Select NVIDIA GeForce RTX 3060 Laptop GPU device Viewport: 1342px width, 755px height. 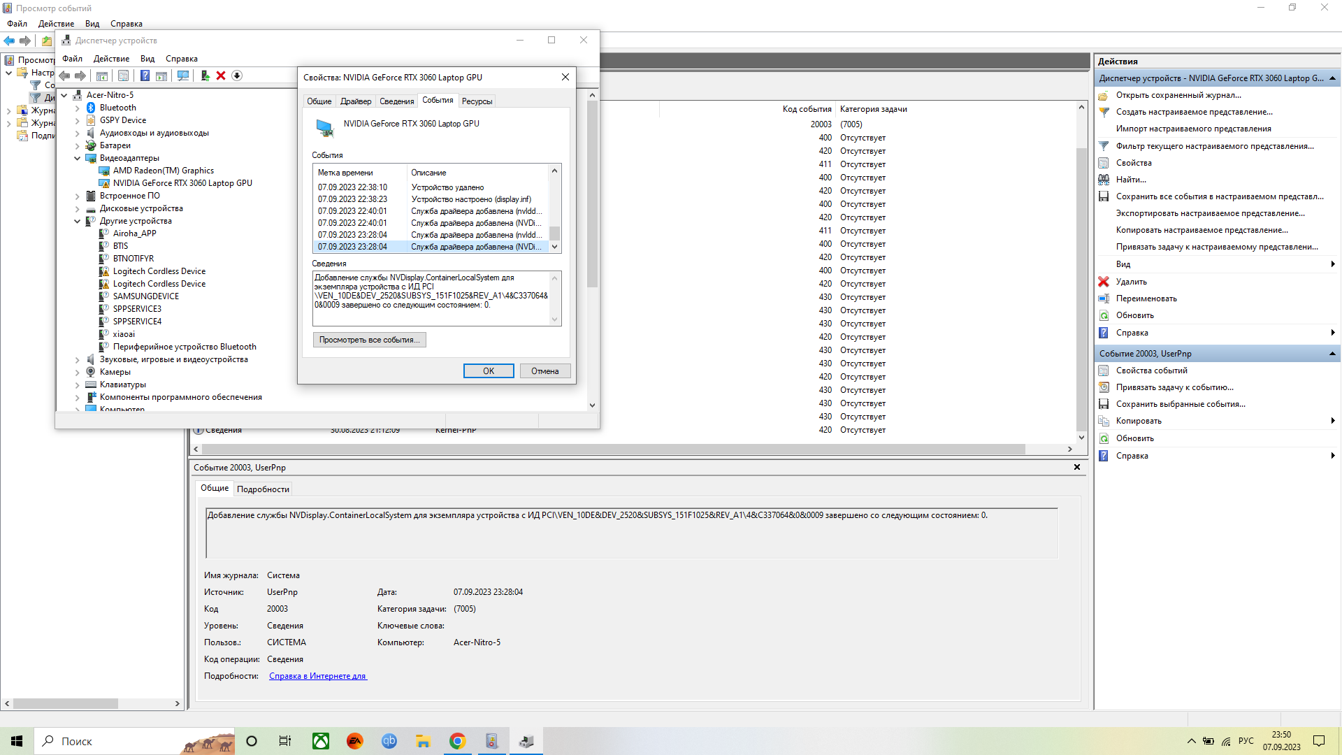[x=182, y=183]
